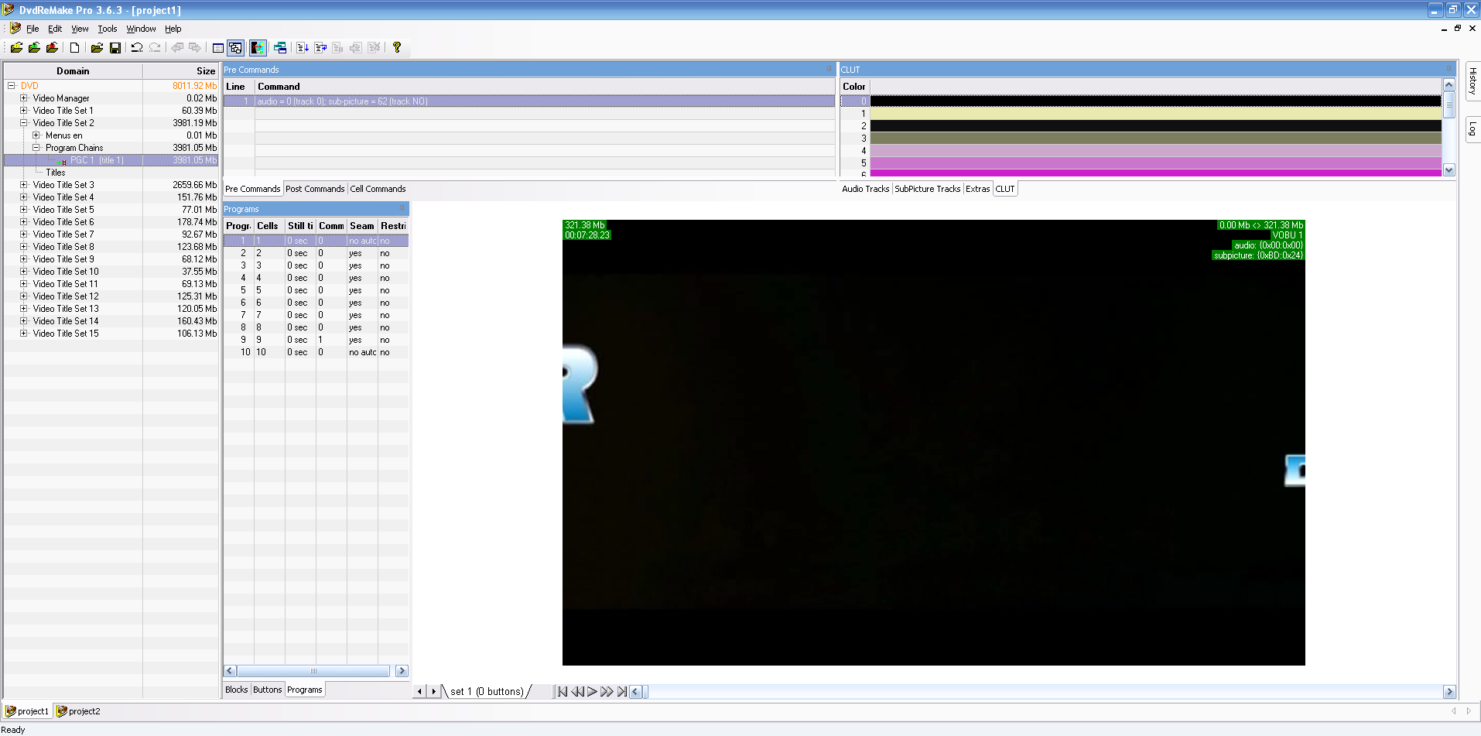Click the Save floppy disk icon
The width and height of the screenshot is (1481, 736).
click(x=115, y=48)
